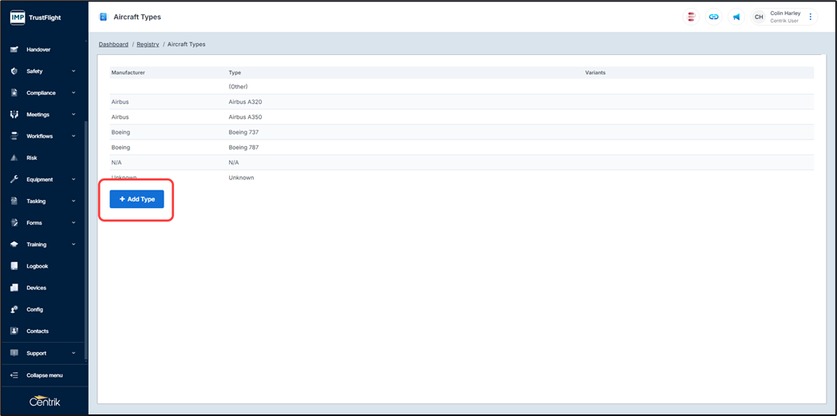
Task: Expand the Safety menu chevron
Action: (x=73, y=71)
